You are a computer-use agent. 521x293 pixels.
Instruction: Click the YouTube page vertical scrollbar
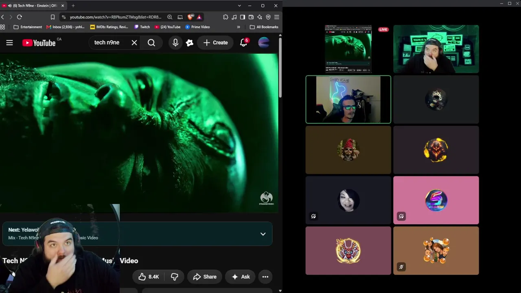[280, 67]
